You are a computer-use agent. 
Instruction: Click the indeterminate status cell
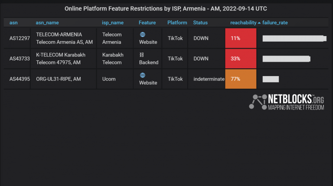pos(209,79)
